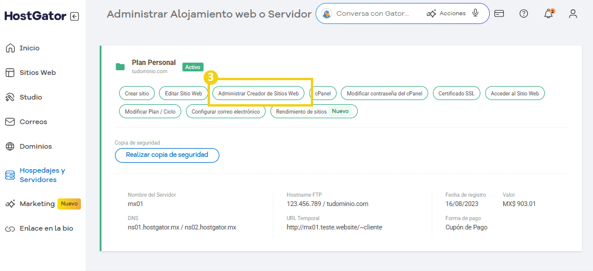Screen dimensions: 593x271
Task: Open the user profile icon
Action: (573, 13)
